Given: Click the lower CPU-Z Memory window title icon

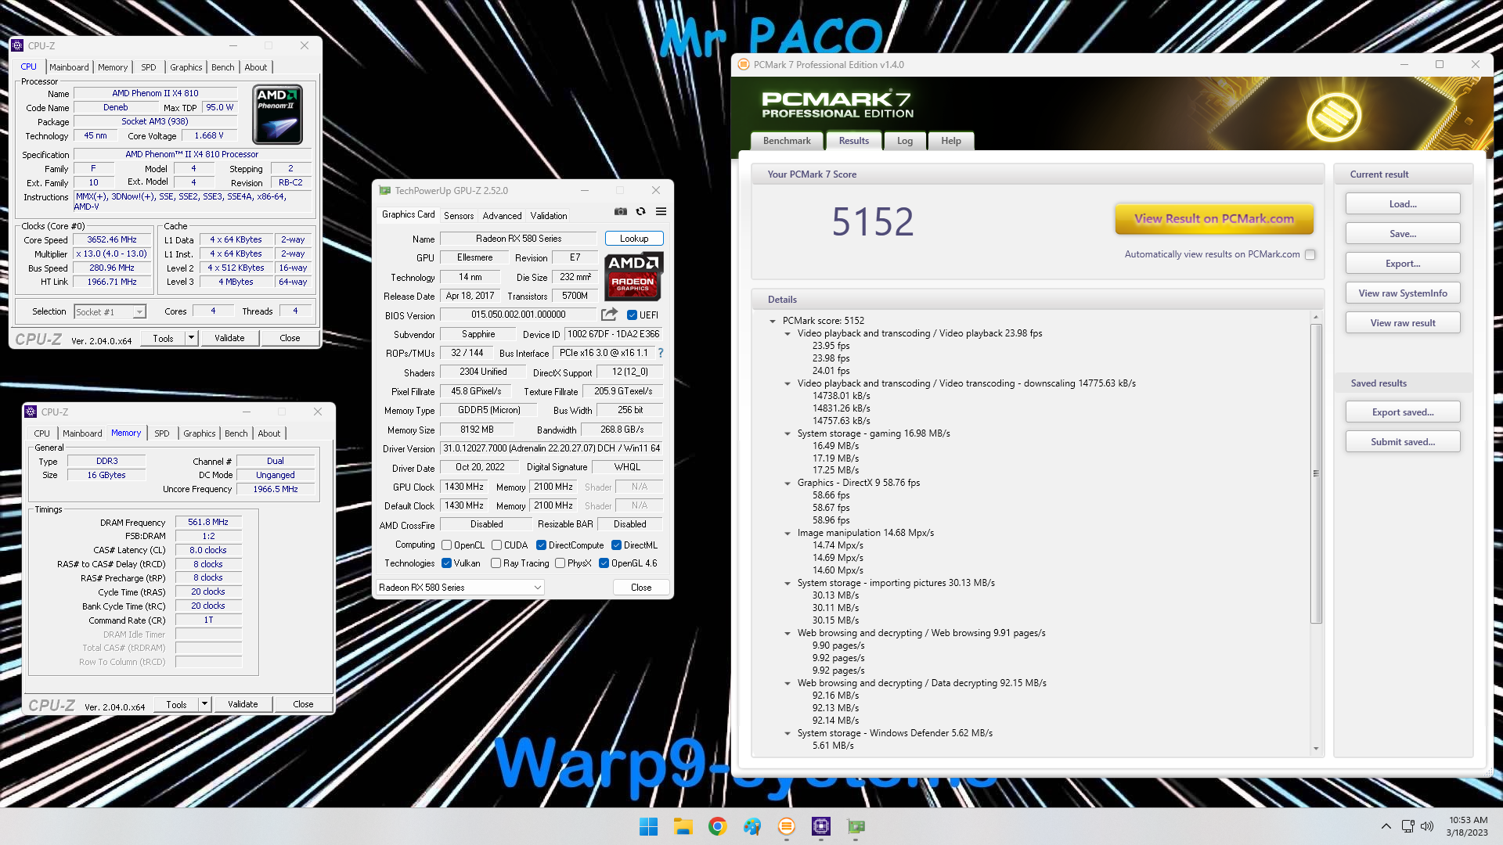Looking at the screenshot, I should tap(31, 412).
